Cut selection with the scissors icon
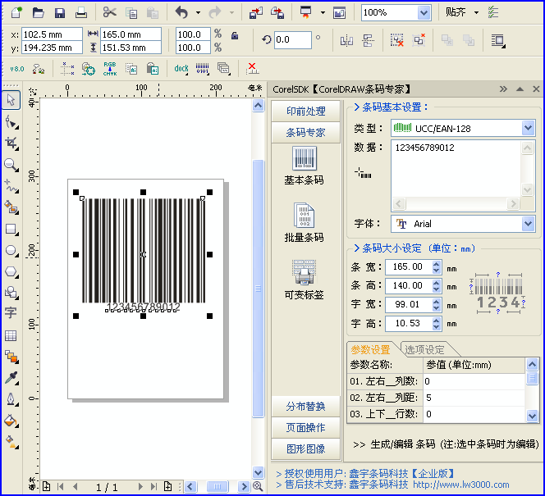Screen dimensions: 545x496 [109, 13]
